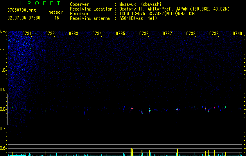Click the 0739 time marker
The width and height of the screenshot is (246, 156).
214,34
